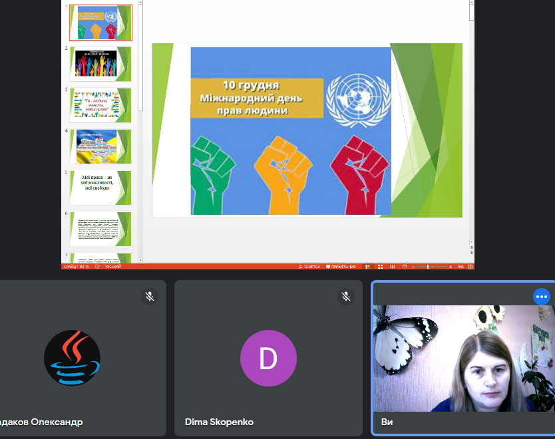
Task: Select slide 4 thumbnail with Ukrainian flag
Action: click(100, 146)
